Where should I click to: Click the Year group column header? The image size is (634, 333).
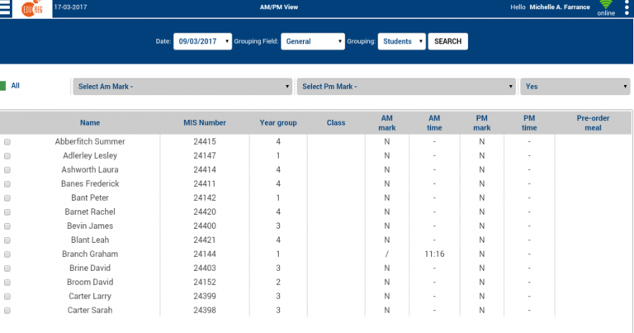click(x=278, y=122)
